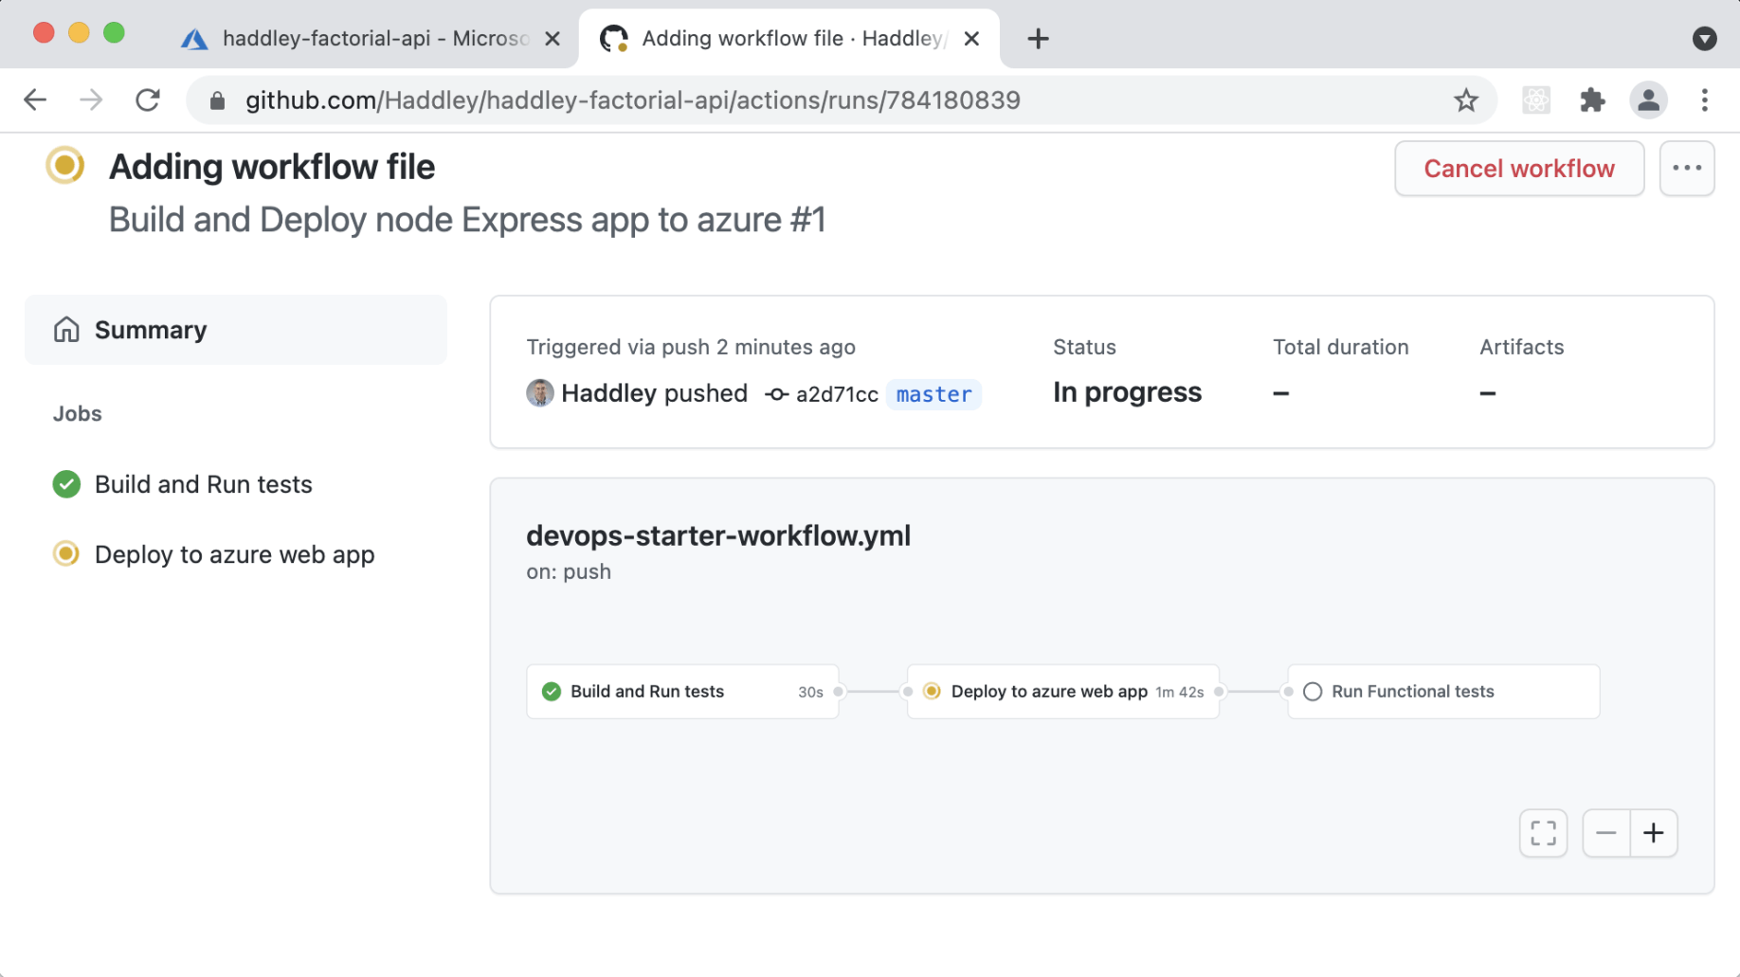
Task: Click the fullscreen workflow graph icon
Action: [1543, 833]
